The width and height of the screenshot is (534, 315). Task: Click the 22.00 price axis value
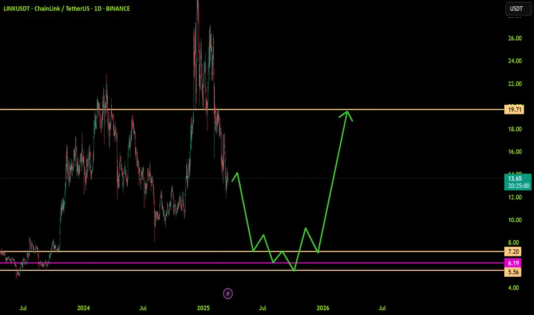(x=515, y=84)
